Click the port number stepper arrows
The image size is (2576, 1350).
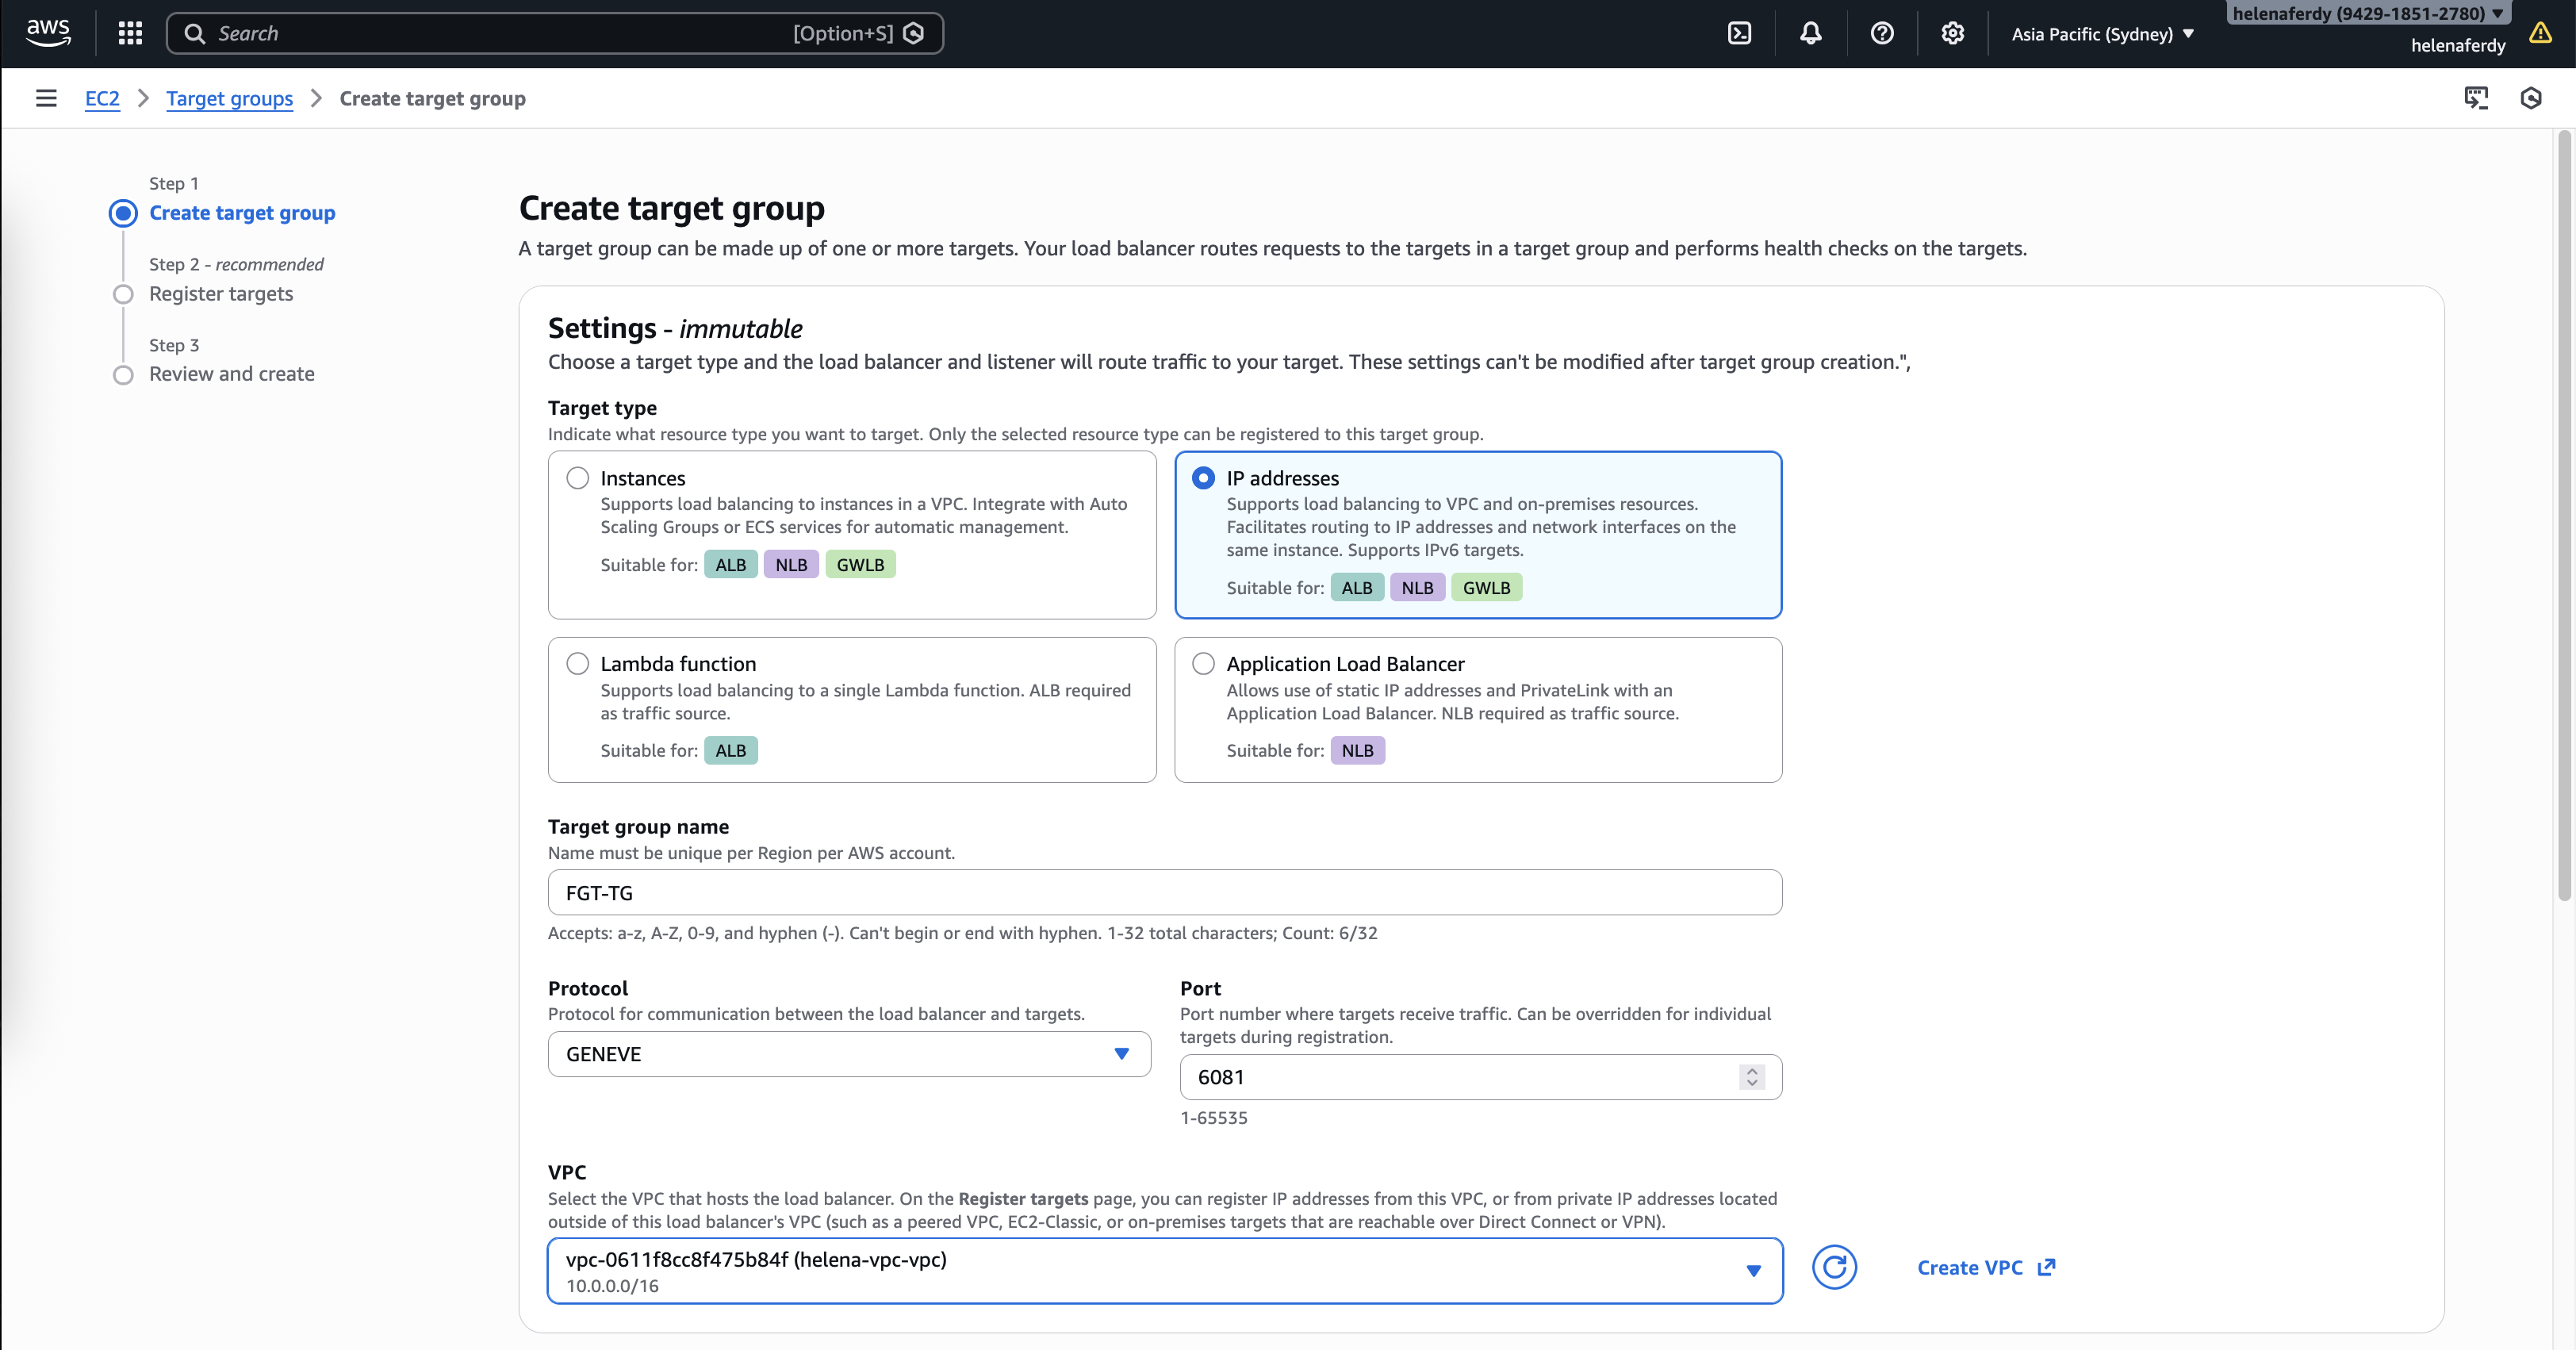pyautogui.click(x=1751, y=1077)
